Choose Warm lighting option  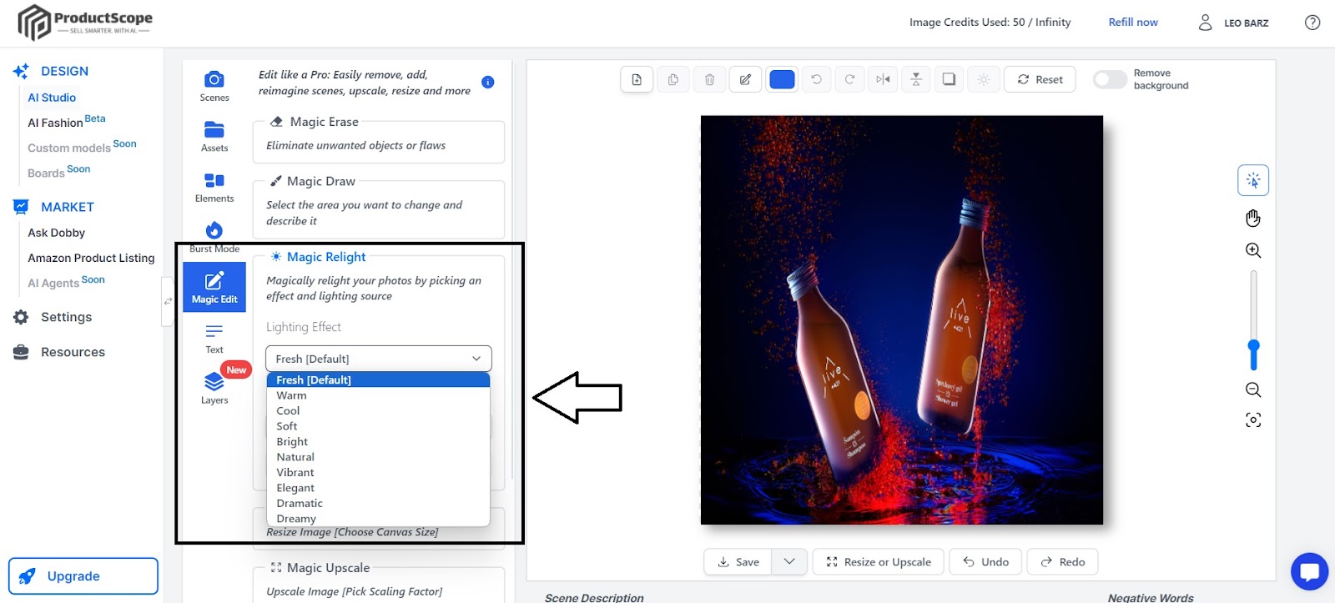378,395
